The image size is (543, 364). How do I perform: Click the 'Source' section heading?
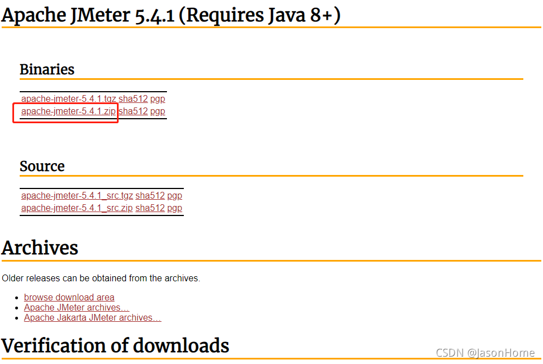tap(42, 166)
